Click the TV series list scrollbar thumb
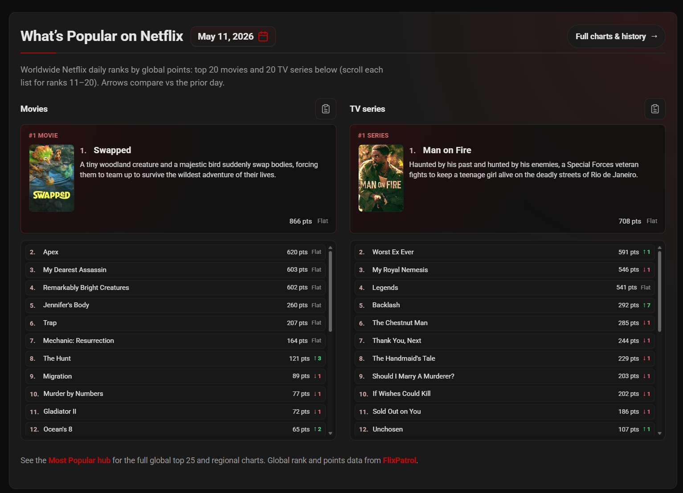This screenshot has width=683, height=493. tap(659, 291)
